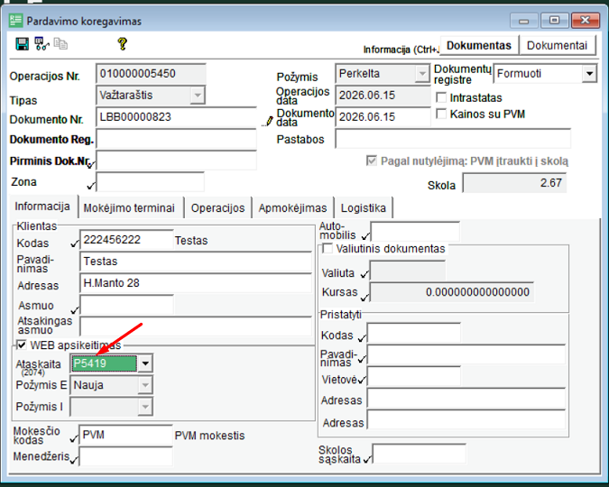Screen dimensions: 609x487
Task: Open help via yellow question mark icon
Action: coord(123,44)
